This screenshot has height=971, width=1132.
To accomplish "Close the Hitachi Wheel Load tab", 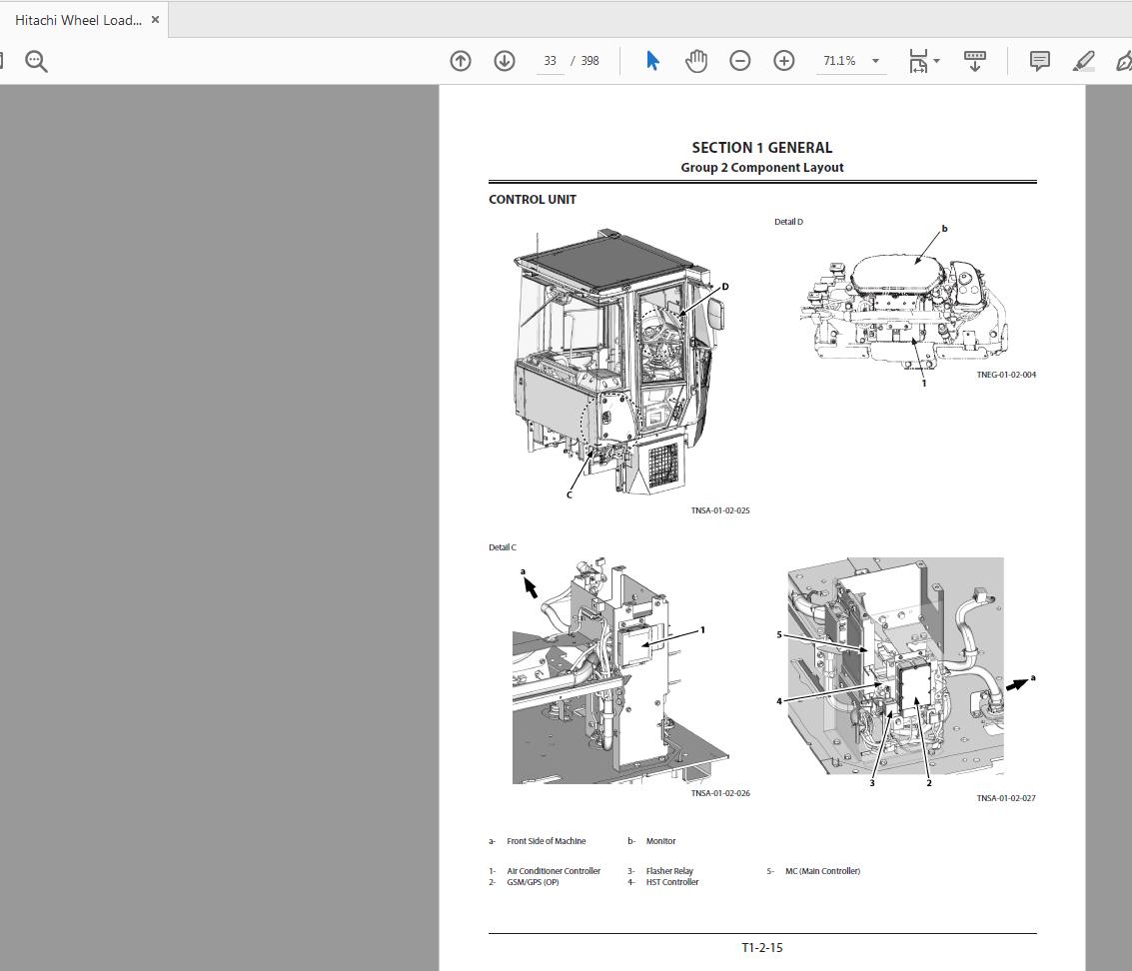I will click(x=156, y=19).
